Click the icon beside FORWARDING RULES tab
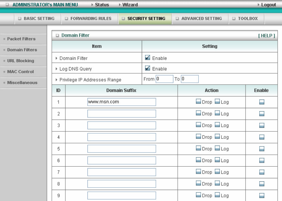This screenshot has width=282, height=201. pos(67,18)
